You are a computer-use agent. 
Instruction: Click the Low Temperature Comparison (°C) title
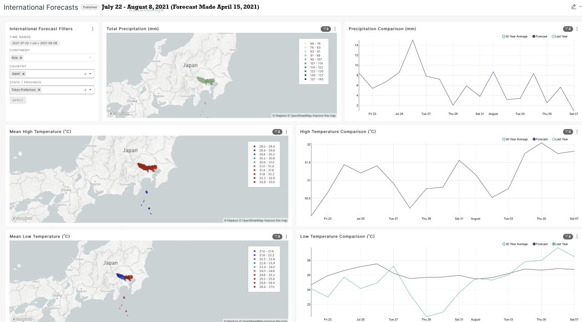coord(337,237)
